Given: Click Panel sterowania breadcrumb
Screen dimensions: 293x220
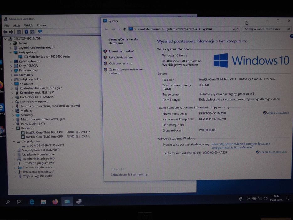Looking at the screenshot, I should click(x=149, y=29).
